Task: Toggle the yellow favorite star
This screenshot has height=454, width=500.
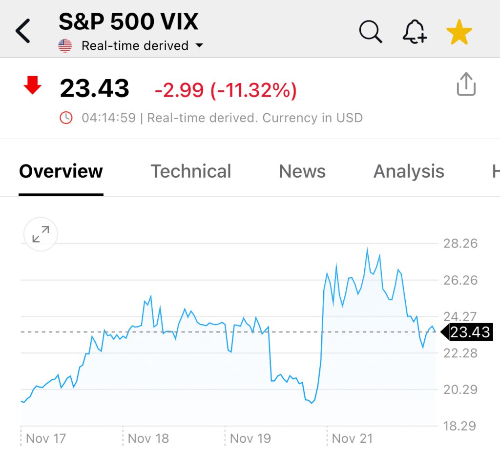Action: point(459,33)
